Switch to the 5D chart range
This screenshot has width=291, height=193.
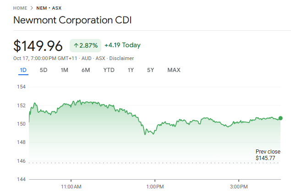tap(44, 70)
